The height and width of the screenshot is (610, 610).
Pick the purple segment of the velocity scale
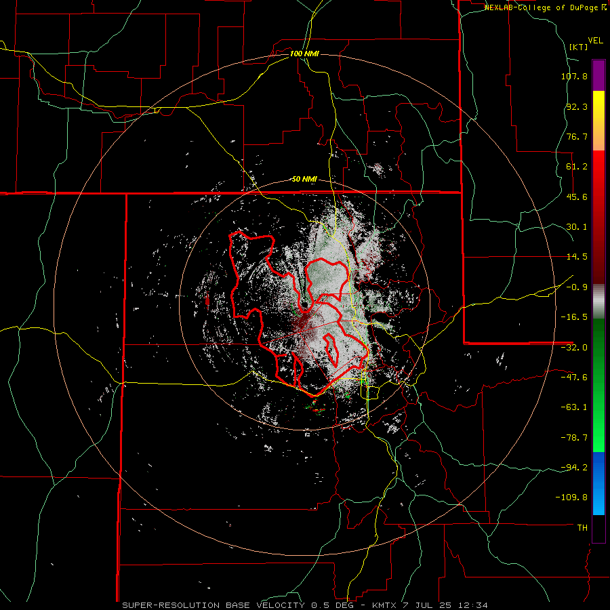click(x=598, y=75)
